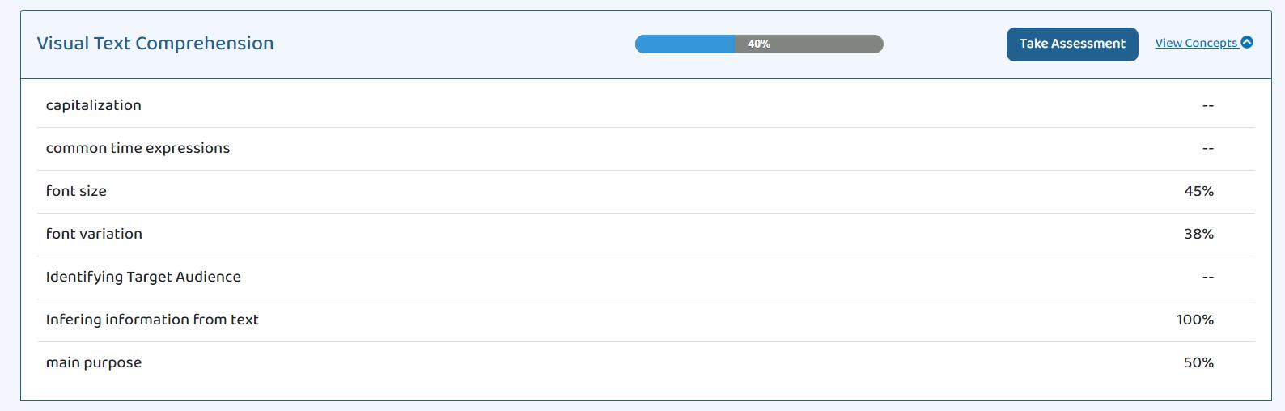Image resolution: width=1285 pixels, height=411 pixels.
Task: Click the Visual Text Comprehension heading
Action: (x=155, y=44)
